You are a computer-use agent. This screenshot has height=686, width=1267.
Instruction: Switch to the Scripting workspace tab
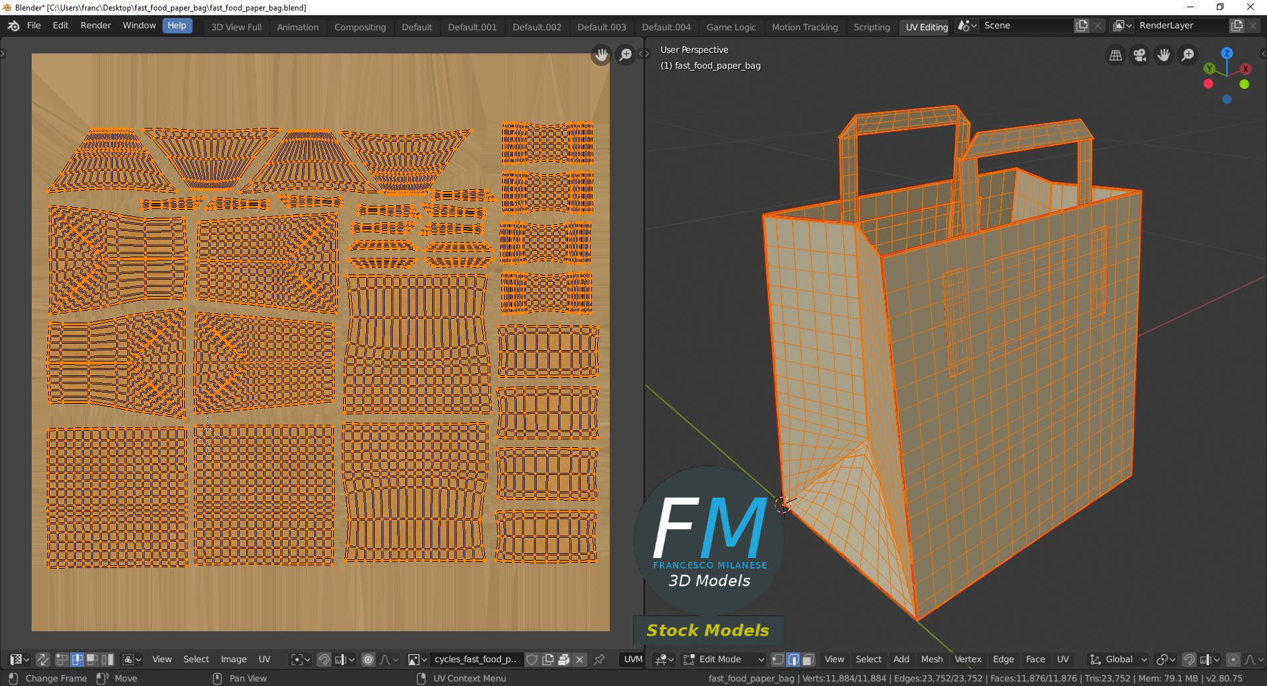872,27
